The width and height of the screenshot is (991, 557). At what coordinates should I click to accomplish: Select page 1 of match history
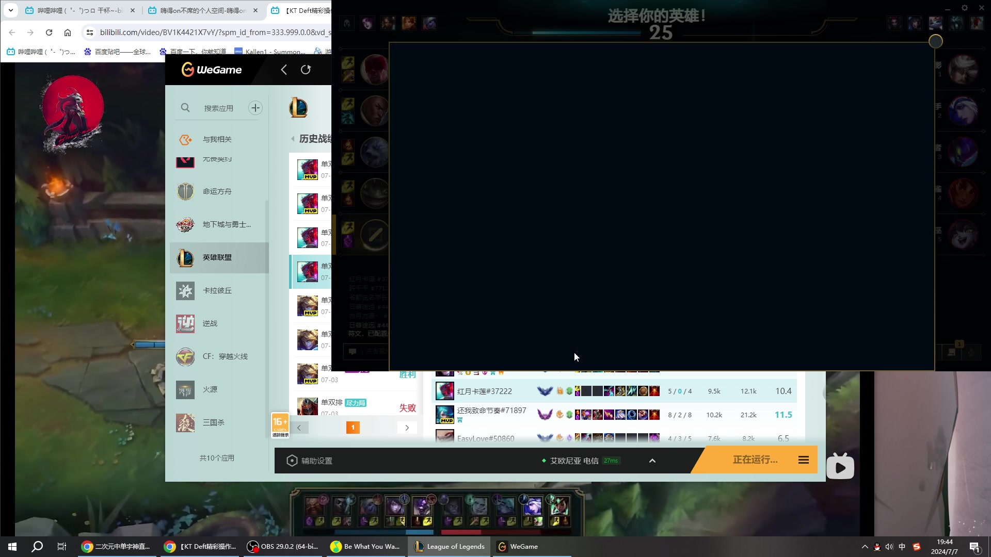[353, 428]
